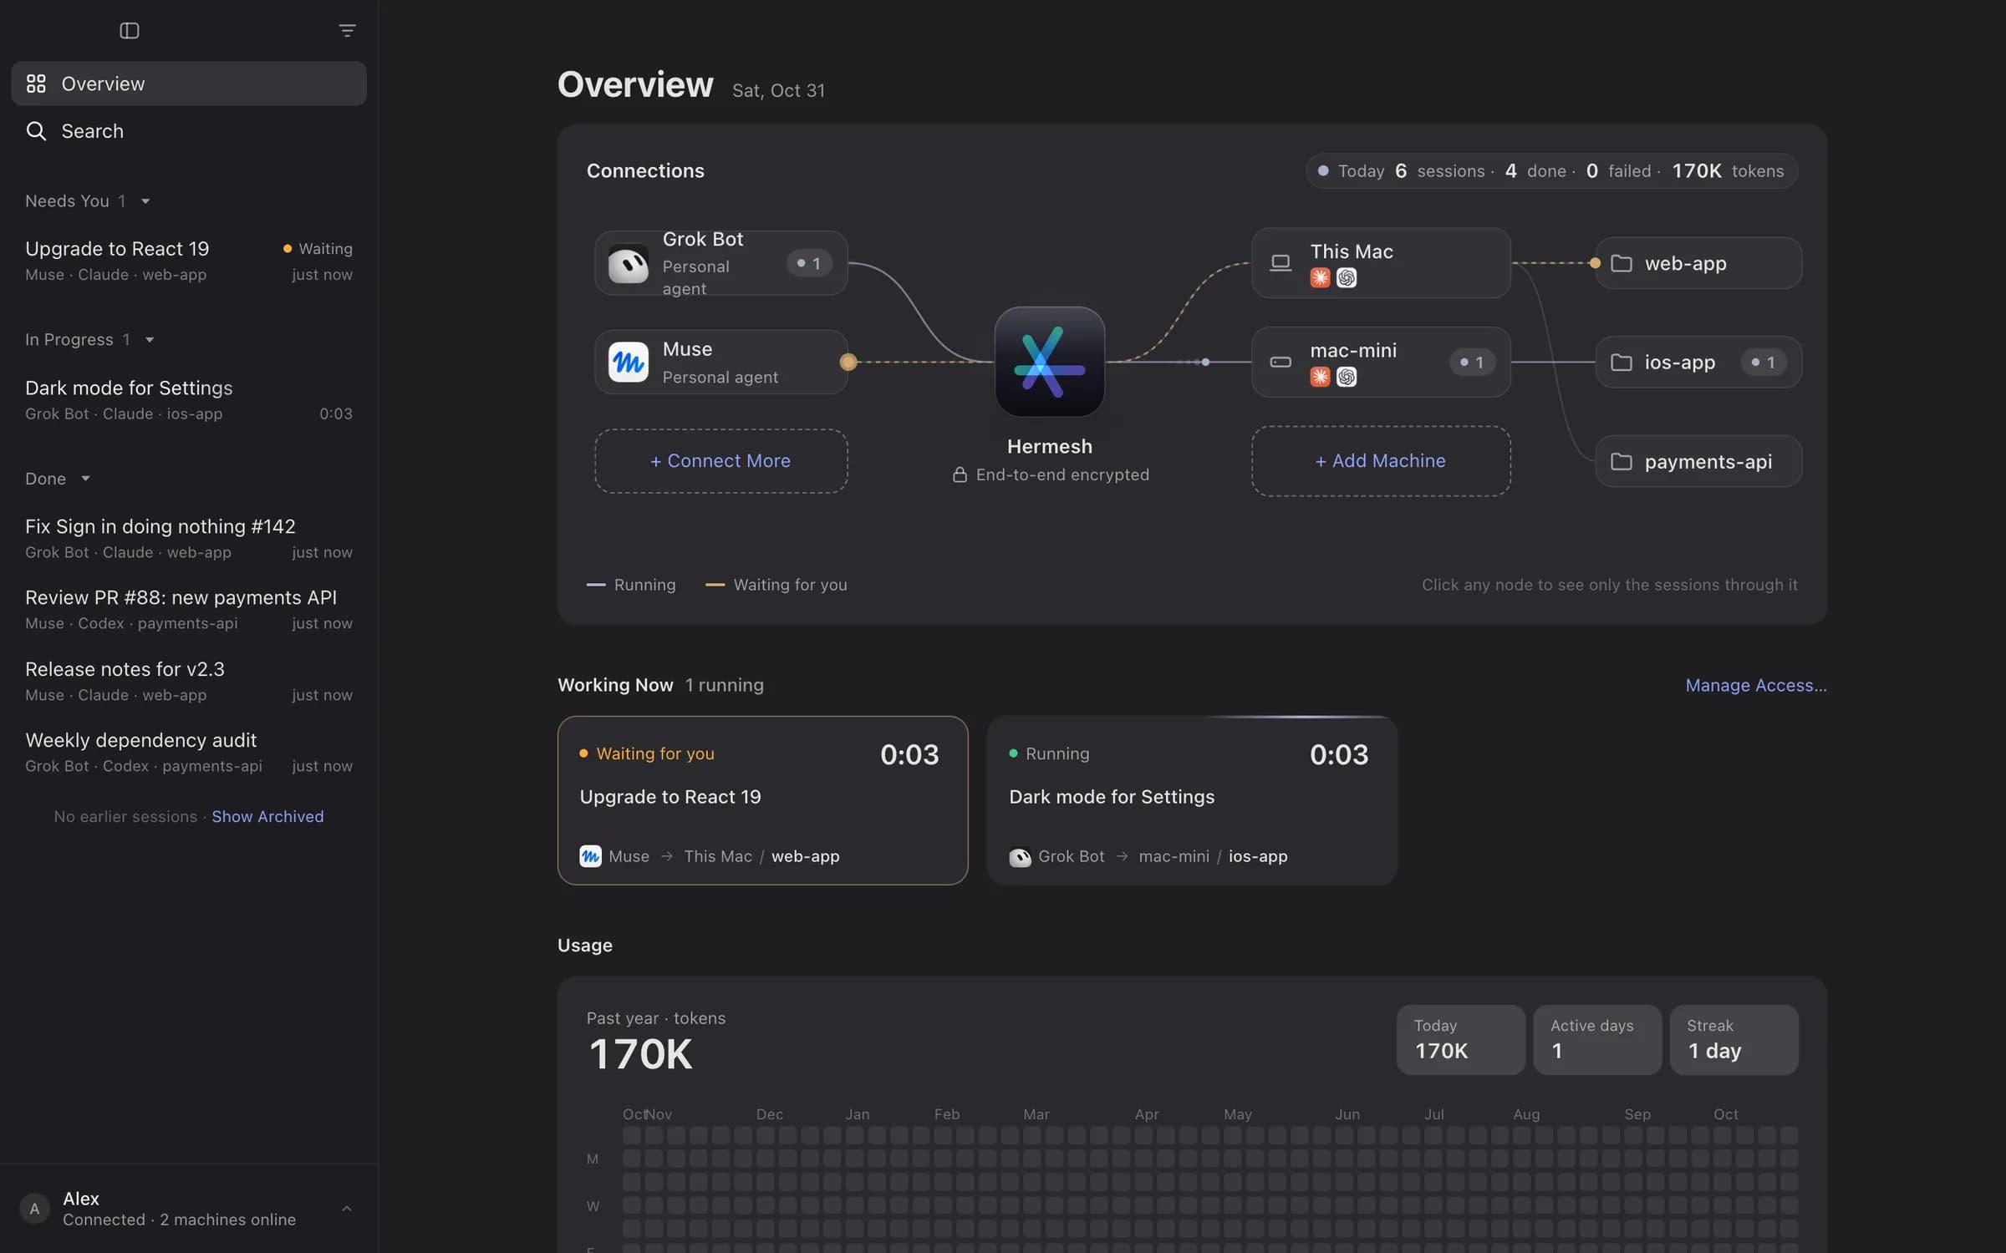
Task: Collapse the Done section
Action: [x=85, y=479]
